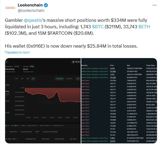
Task: Open the $BTC cashtag link
Action: pyautogui.click(x=98, y=27)
